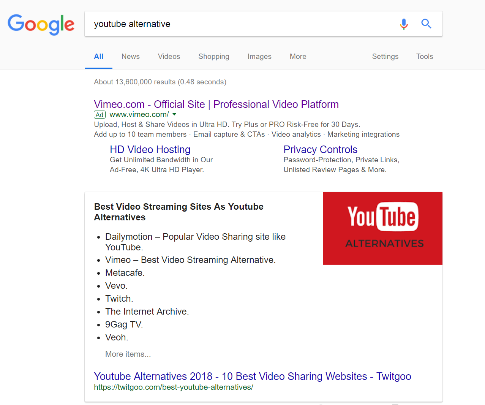
Task: Click the Vimeo – Best Video Streaming Alternative entry
Action: pyautogui.click(x=190, y=260)
